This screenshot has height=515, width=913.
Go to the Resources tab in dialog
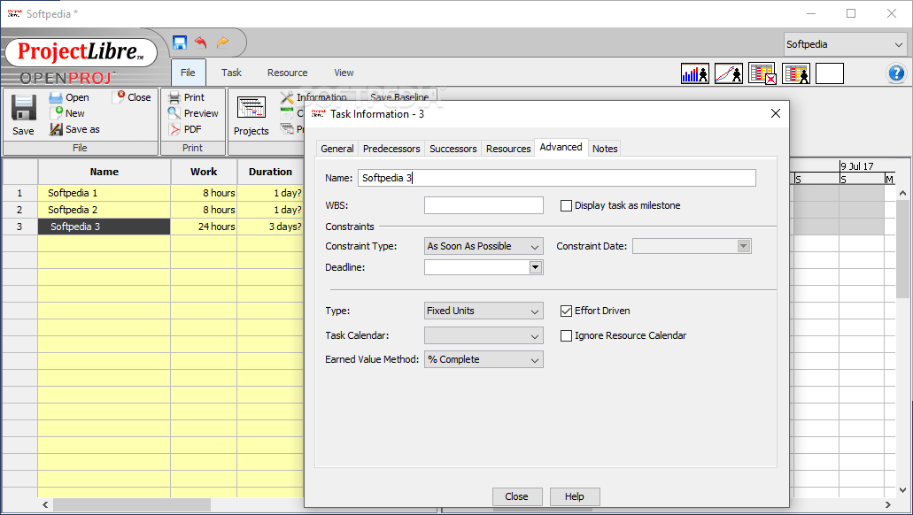tap(508, 149)
